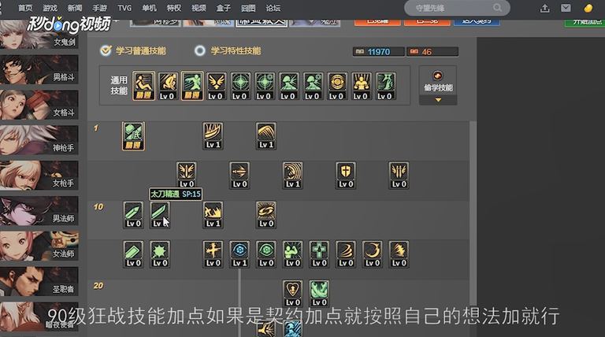Select the 男法师 class portrait
This screenshot has height=337, width=605.
click(39, 211)
